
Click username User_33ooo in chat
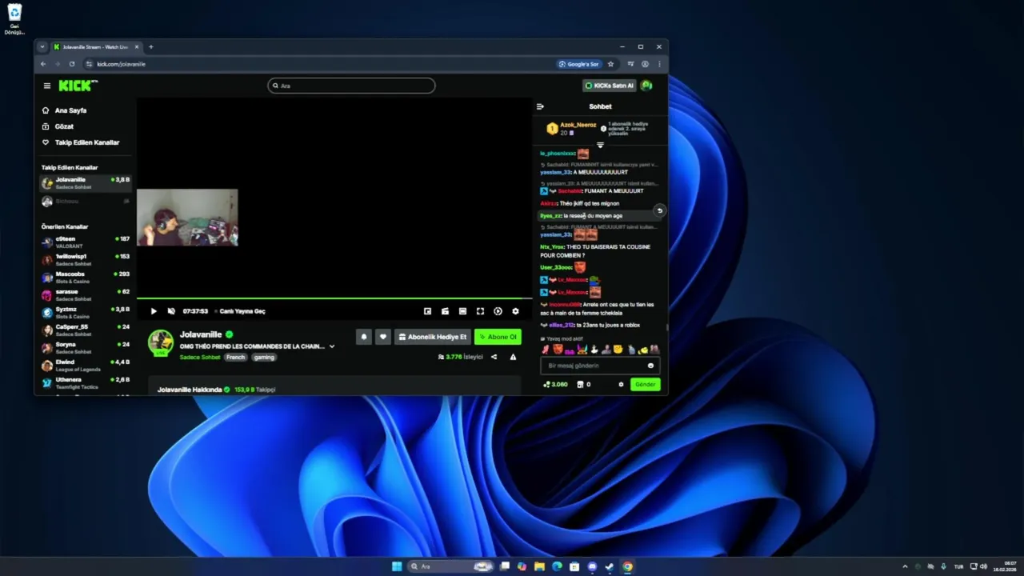coord(556,267)
